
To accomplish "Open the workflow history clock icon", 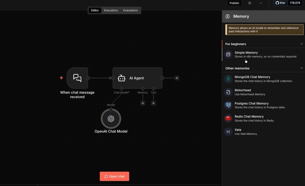I will (x=250, y=3).
